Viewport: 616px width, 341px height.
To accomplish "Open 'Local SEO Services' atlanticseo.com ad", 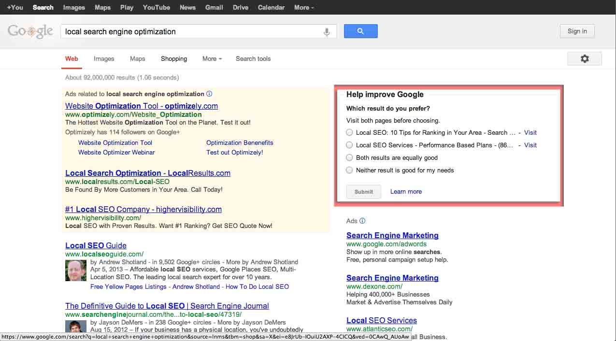I will [x=382, y=320].
